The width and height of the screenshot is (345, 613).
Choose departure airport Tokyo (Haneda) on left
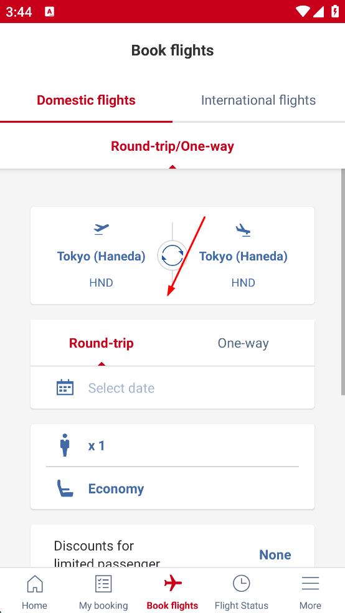101,256
